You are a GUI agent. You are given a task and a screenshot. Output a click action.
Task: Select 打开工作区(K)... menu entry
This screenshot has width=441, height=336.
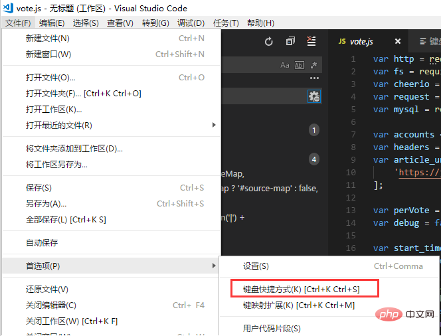tap(112, 109)
